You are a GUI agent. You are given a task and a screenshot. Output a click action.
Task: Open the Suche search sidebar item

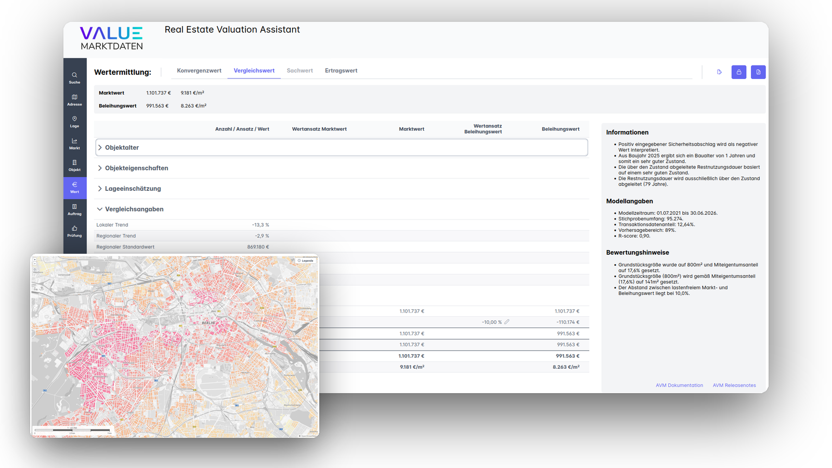[x=75, y=78]
